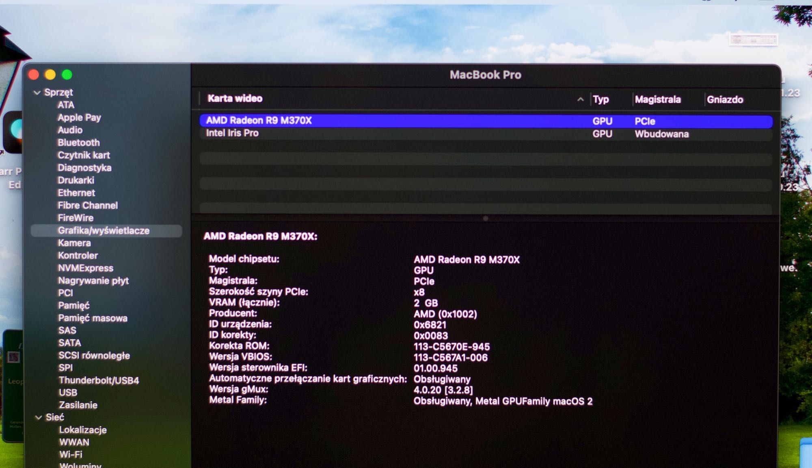The height and width of the screenshot is (468, 812).
Task: Sort by the Typ column header
Action: (601, 100)
